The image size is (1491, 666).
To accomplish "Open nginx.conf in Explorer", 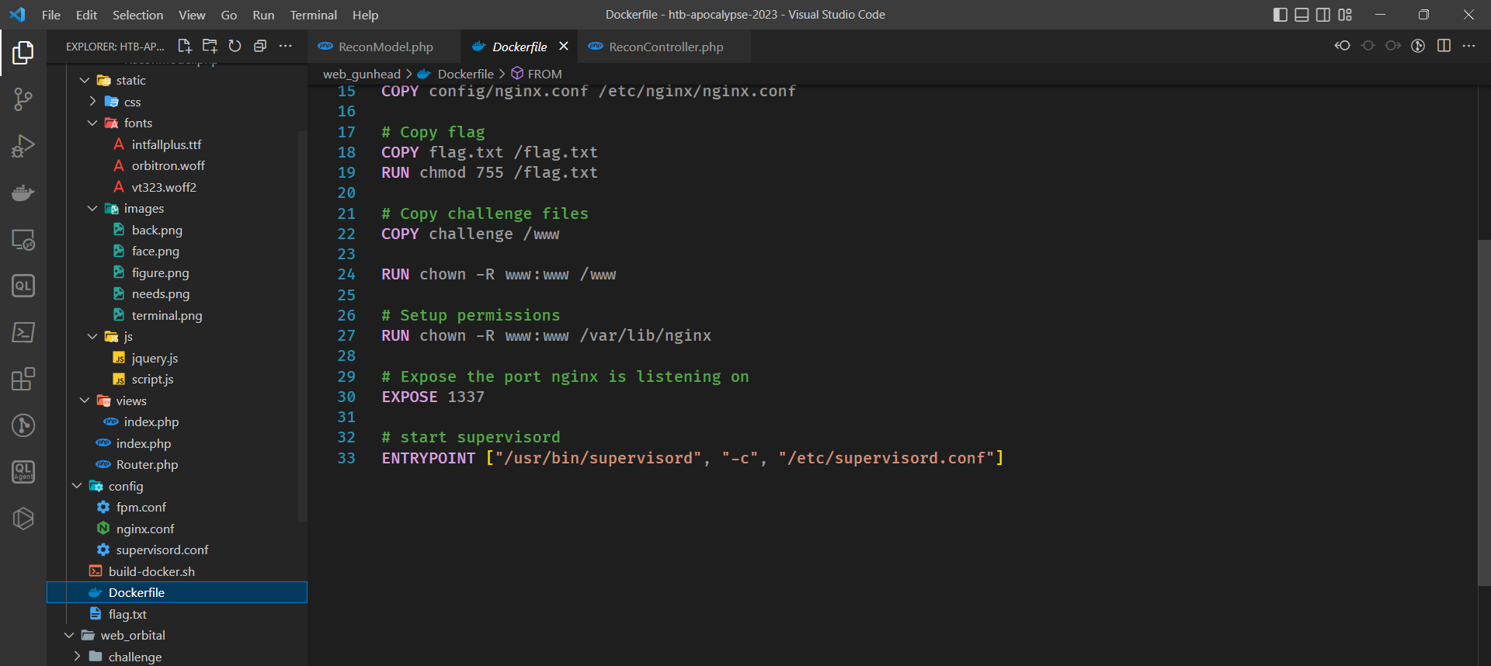I will pos(144,529).
